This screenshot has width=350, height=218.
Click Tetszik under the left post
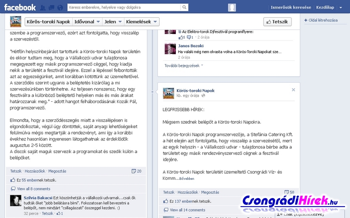pos(16,171)
